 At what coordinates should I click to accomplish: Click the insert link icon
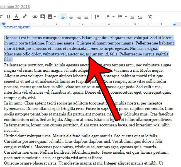click(x=35, y=17)
